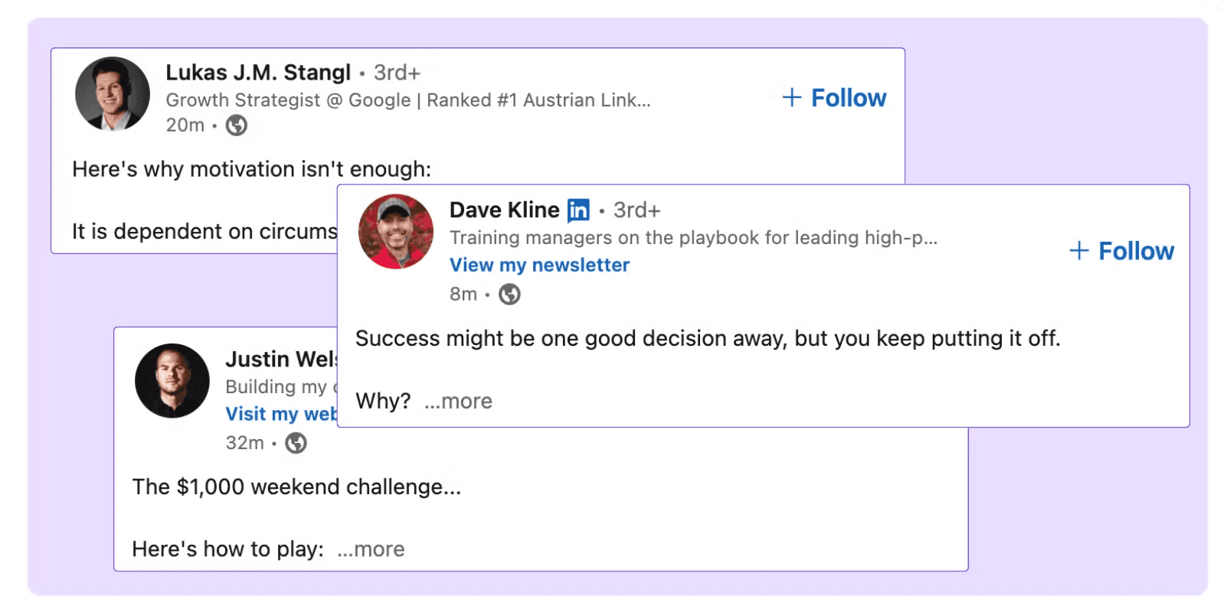Expand the $1,000 weekend challenge post

tap(371, 549)
